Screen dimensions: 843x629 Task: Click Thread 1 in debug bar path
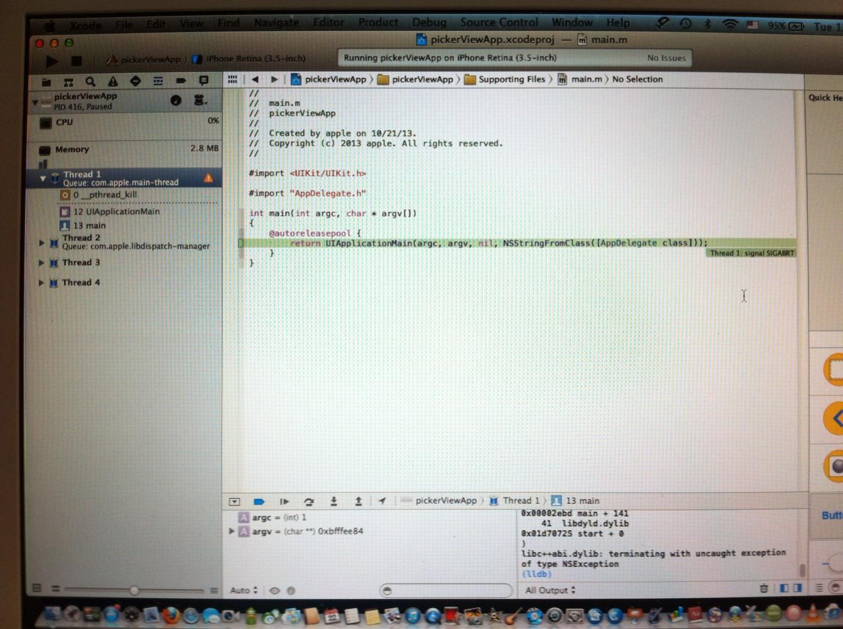(514, 501)
